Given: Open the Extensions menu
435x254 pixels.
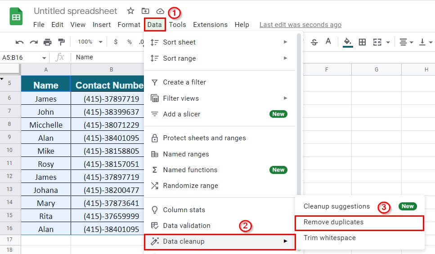Looking at the screenshot, I should pos(210,25).
